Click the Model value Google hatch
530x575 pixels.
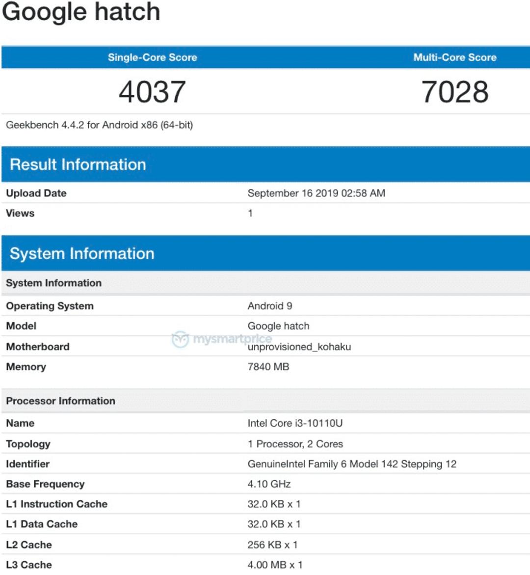click(x=279, y=326)
